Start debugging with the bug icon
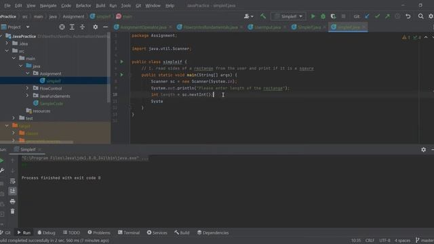Screen dimensions: 434x244 click(323, 16)
